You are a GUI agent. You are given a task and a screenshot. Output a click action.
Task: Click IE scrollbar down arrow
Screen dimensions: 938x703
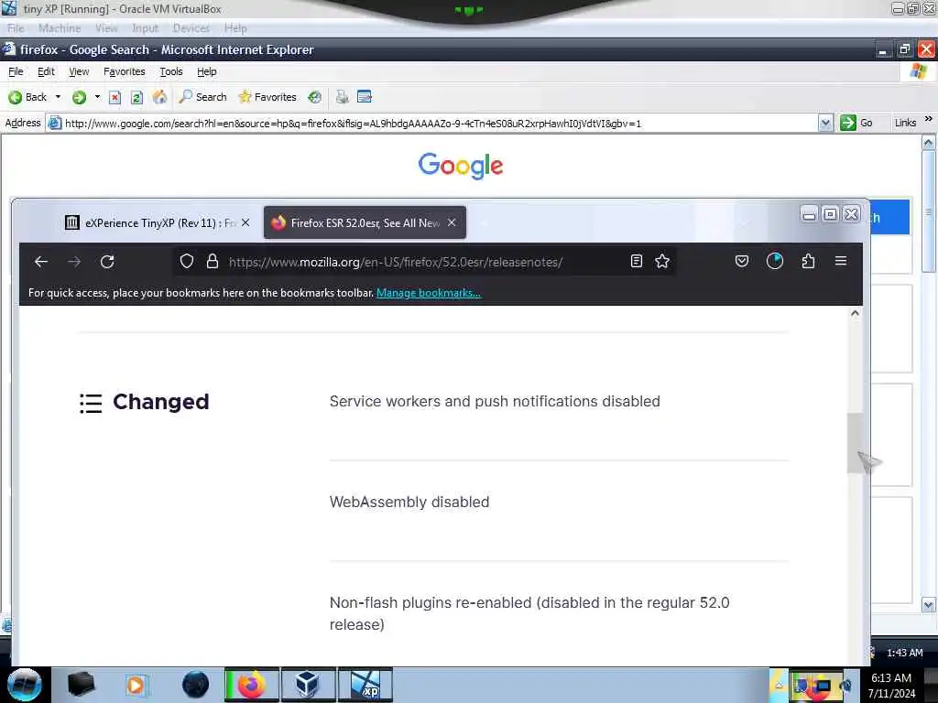pos(928,605)
